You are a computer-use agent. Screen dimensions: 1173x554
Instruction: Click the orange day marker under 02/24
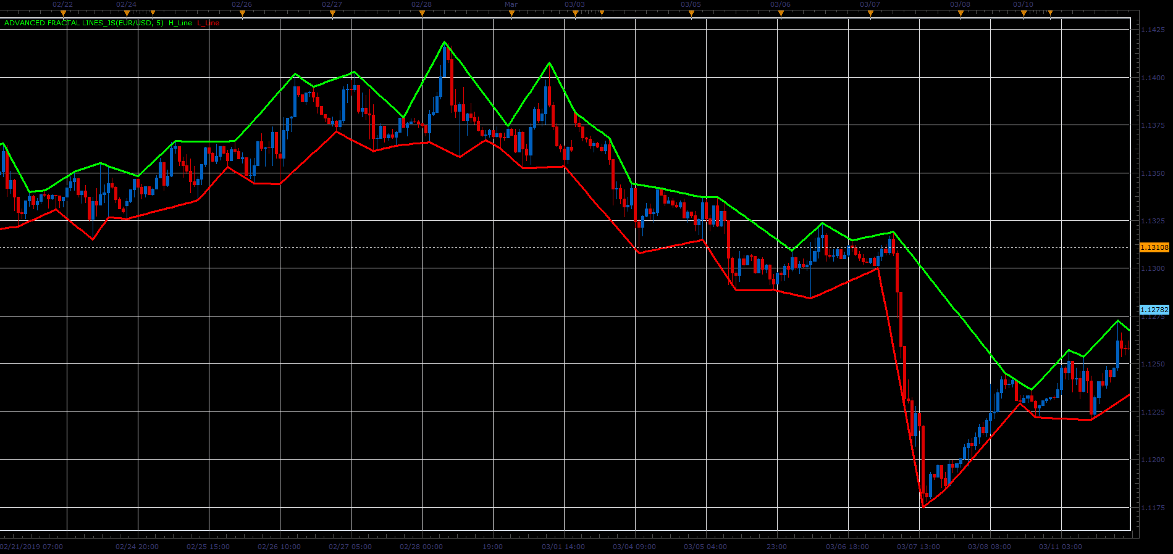[127, 13]
